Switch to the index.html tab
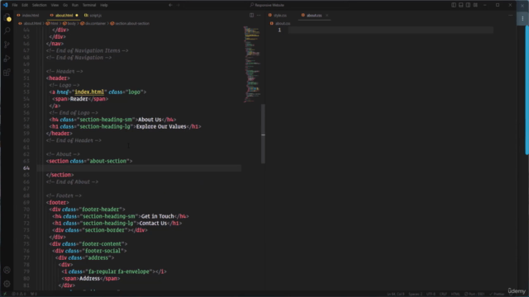This screenshot has width=529, height=297. [28, 15]
